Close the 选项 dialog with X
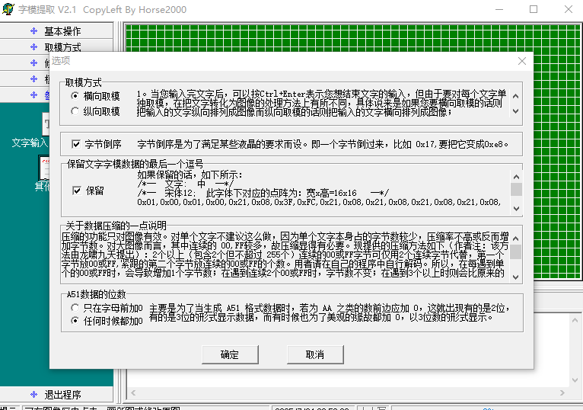Viewport: 583px width, 410px height. (x=521, y=61)
